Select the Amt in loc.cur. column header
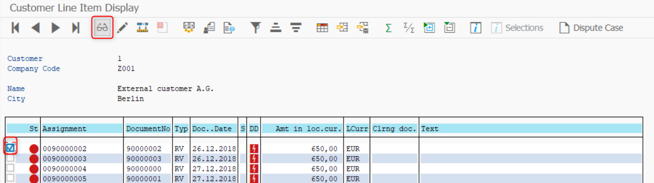Viewport: 654px width, 183px height. click(x=302, y=129)
